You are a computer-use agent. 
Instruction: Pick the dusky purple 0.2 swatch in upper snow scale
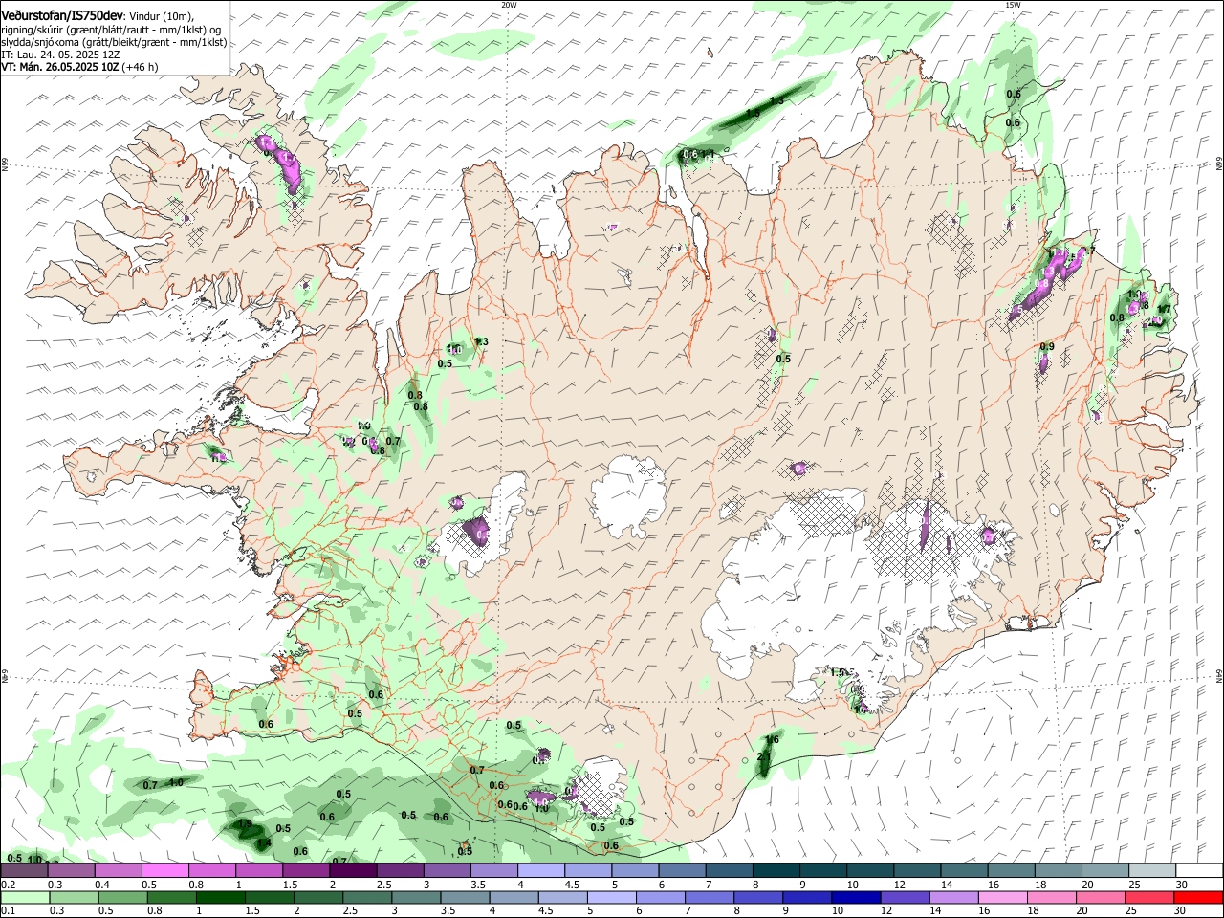pyautogui.click(x=24, y=871)
